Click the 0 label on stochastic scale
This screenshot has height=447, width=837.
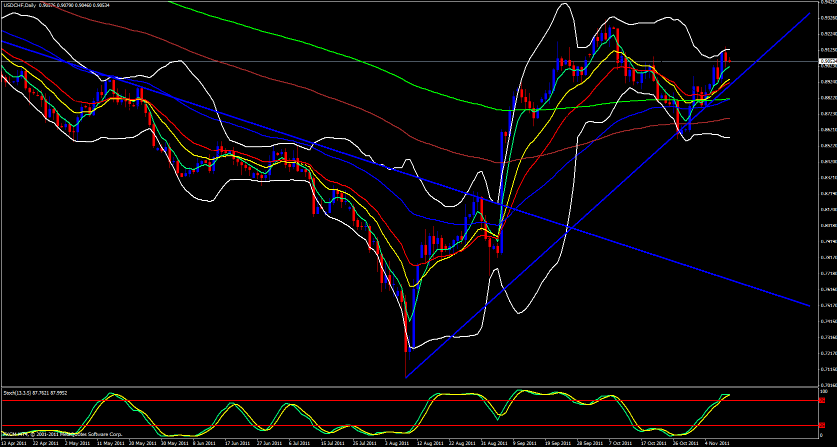coord(820,436)
